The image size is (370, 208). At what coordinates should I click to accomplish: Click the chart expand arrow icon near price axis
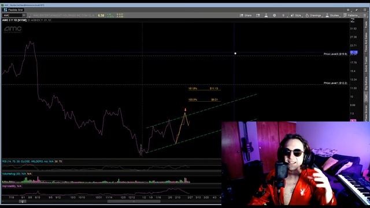[x=353, y=21]
